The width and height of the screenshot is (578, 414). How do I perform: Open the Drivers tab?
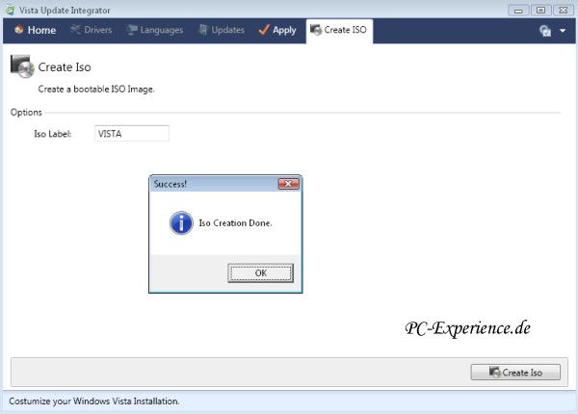92,30
